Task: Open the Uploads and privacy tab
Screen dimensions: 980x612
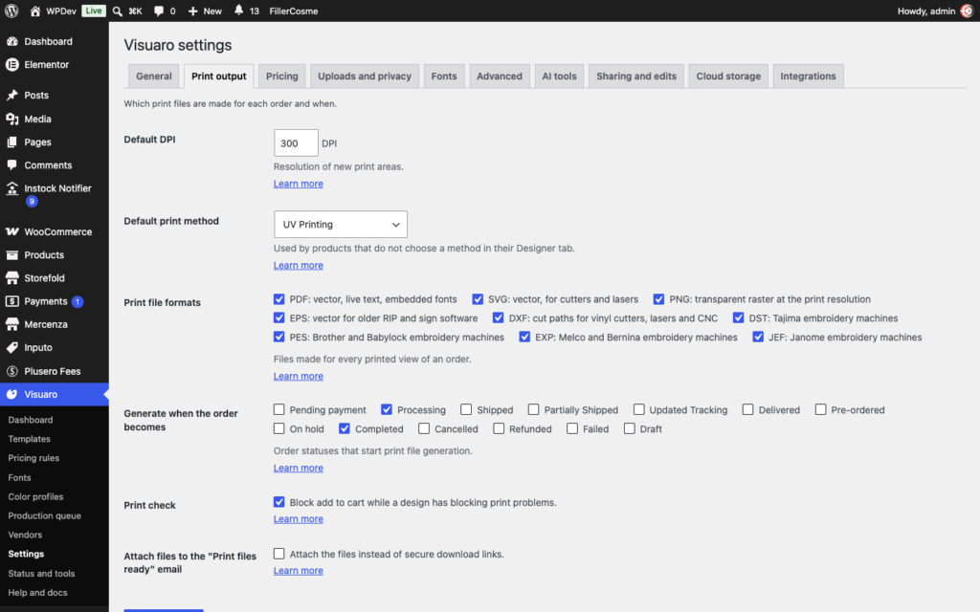Action: 365,76
